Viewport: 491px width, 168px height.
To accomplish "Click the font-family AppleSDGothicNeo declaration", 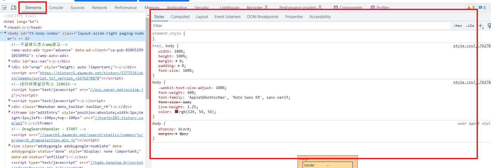I will (224, 98).
